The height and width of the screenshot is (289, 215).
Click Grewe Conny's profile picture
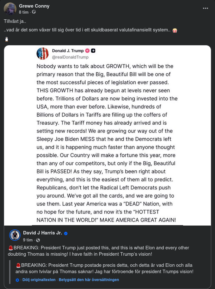[x=10, y=9]
